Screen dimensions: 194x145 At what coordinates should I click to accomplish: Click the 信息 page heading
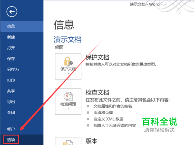pos(64,25)
